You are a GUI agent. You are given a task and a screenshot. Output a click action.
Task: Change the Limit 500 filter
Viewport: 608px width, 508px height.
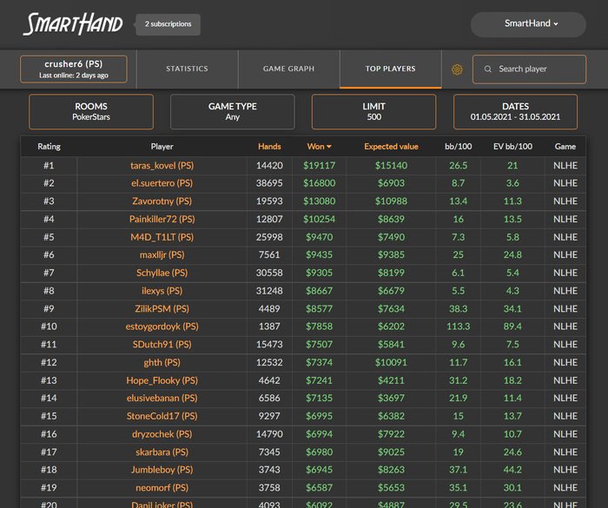pyautogui.click(x=373, y=112)
